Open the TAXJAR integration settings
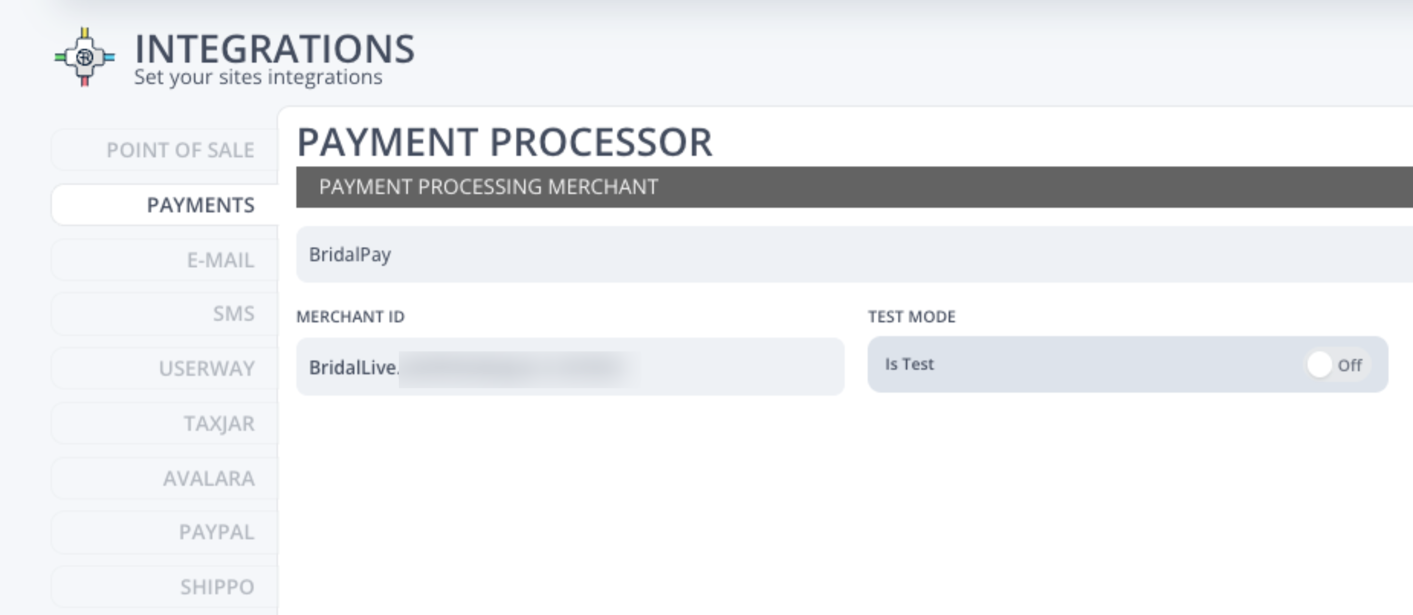This screenshot has width=1413, height=615. (x=218, y=423)
